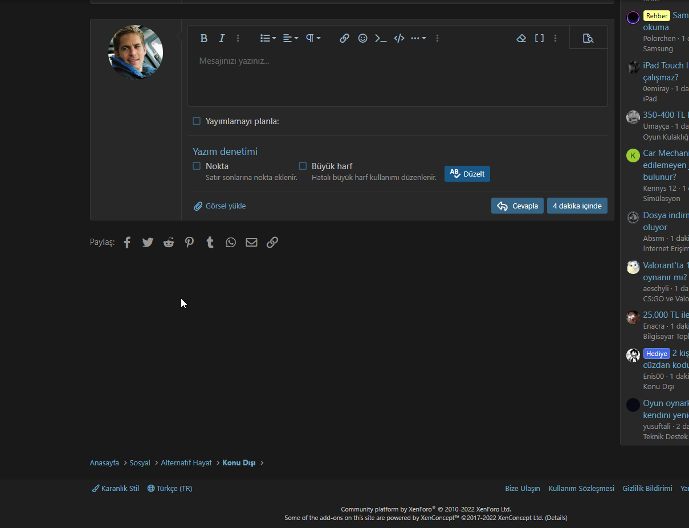The height and width of the screenshot is (528, 689).
Task: Go to Anasayfa breadcrumb
Action: (104, 463)
